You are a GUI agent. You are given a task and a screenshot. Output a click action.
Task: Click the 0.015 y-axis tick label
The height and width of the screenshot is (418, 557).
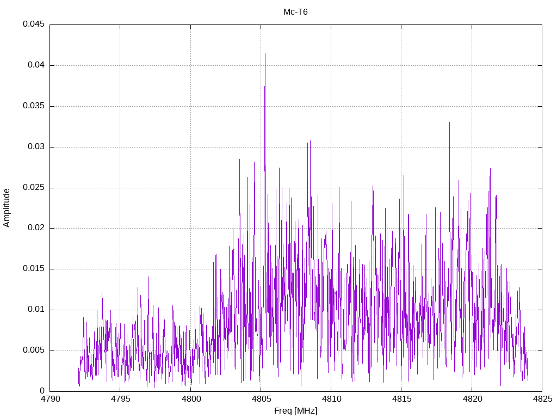pos(34,269)
